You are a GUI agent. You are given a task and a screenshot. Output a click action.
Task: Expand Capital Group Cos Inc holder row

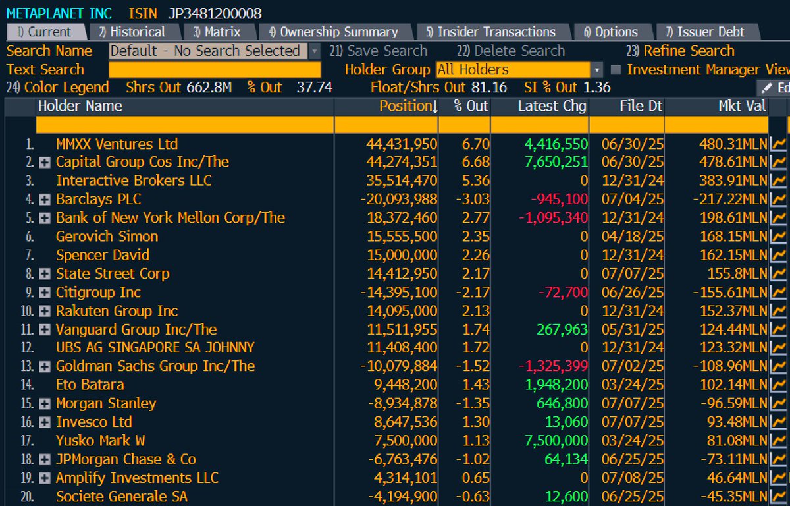[45, 163]
